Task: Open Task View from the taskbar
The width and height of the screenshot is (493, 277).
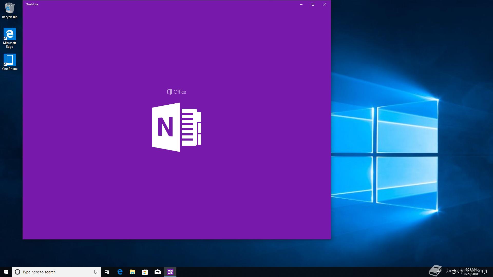Action: (x=107, y=272)
